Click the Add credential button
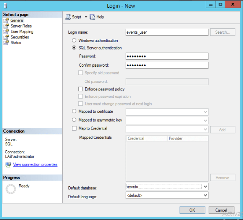Image resolution: width=243 pixels, height=220 pixels. pyautogui.click(x=222, y=130)
